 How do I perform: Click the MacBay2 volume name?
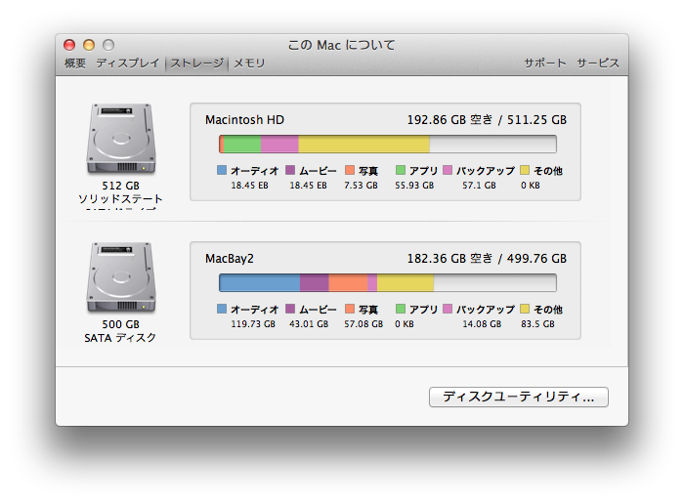point(230,259)
